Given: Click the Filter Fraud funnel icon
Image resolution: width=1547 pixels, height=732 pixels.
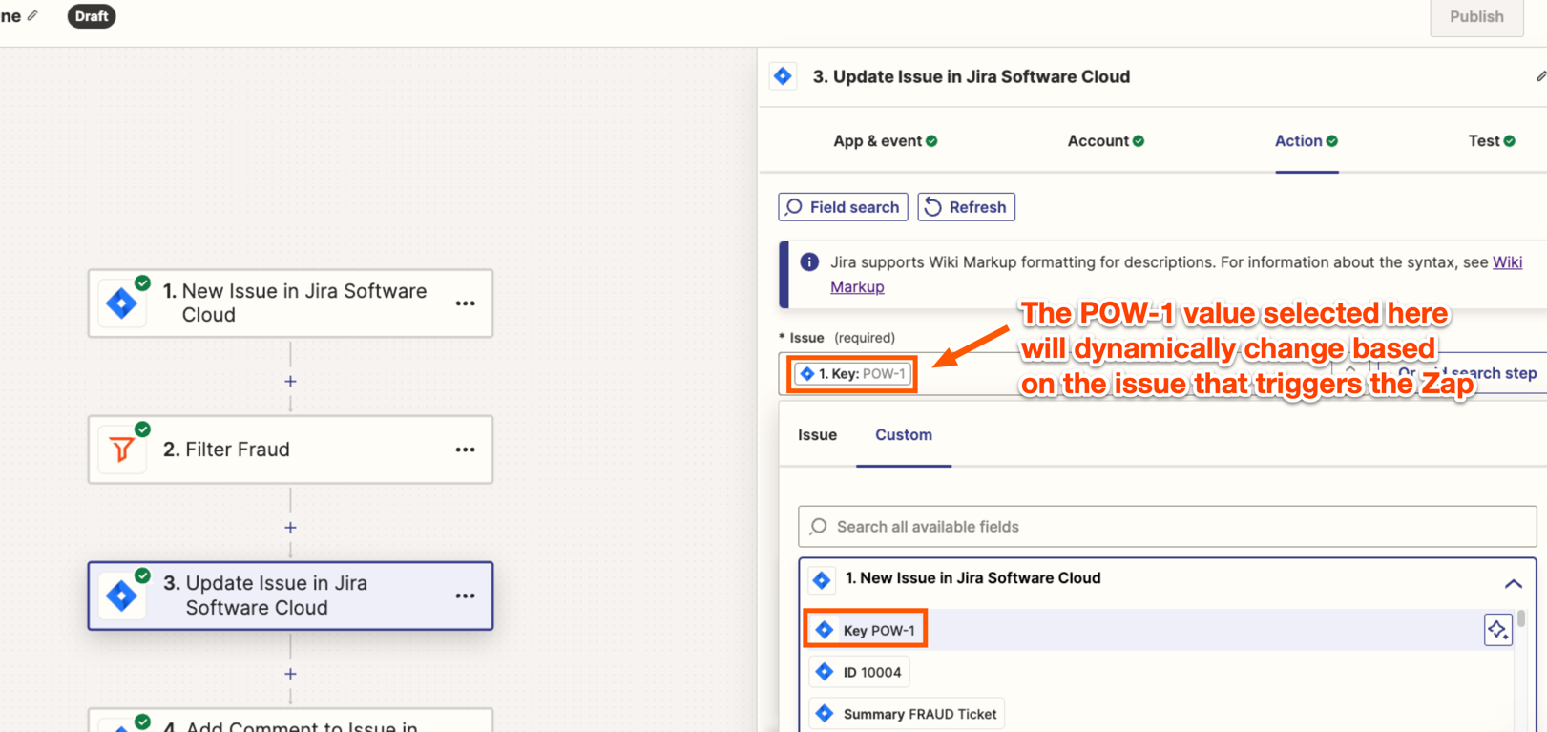Looking at the screenshot, I should coord(121,450).
